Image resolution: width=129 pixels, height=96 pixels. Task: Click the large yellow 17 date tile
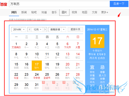tap(97, 41)
